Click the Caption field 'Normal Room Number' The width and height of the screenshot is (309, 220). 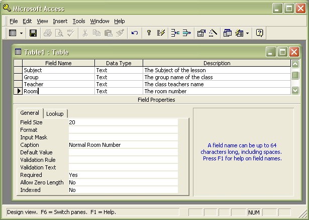click(123, 145)
